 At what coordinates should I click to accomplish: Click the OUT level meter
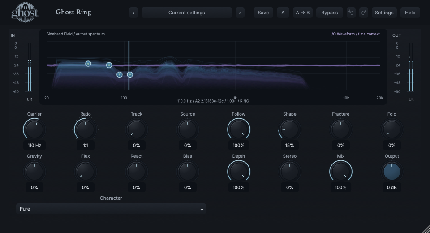click(x=411, y=67)
